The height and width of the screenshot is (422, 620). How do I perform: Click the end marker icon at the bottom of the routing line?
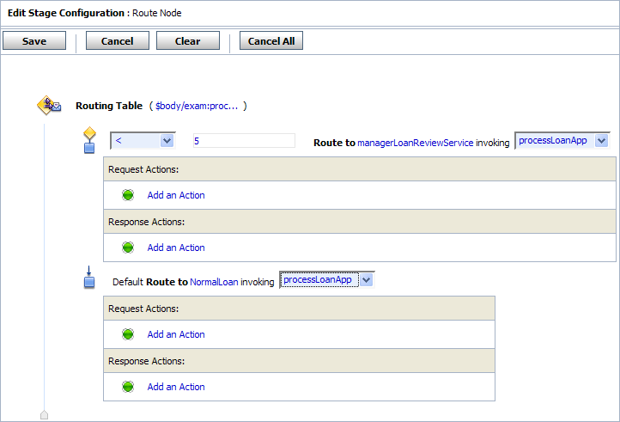pos(45,414)
